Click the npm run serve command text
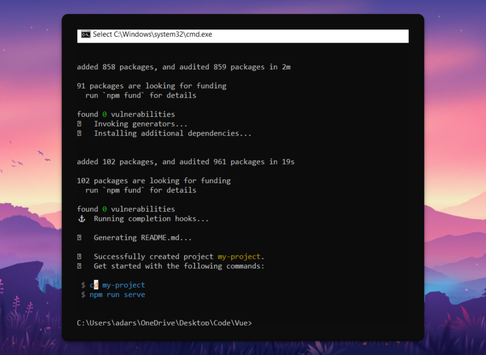 [117, 295]
